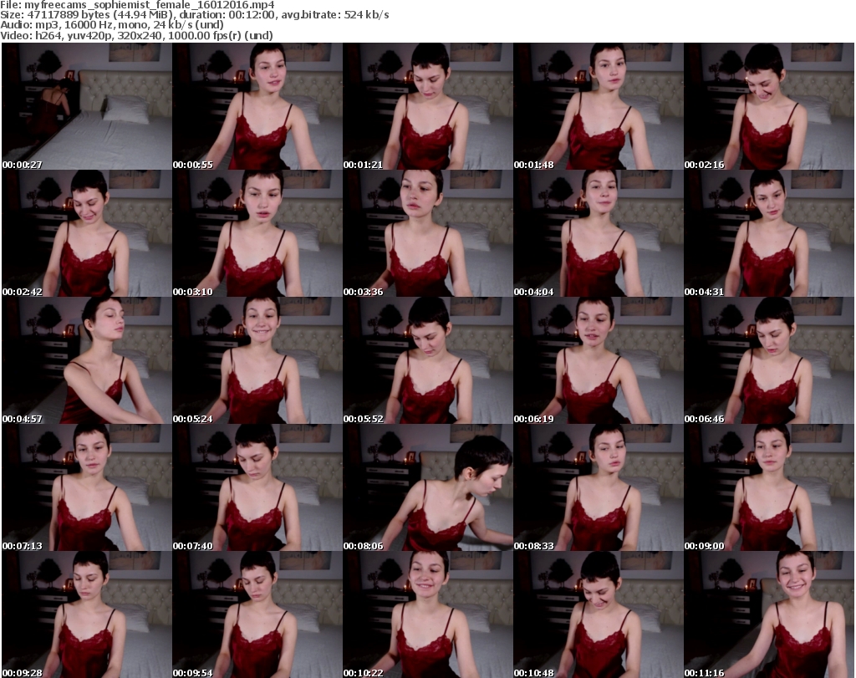The height and width of the screenshot is (678, 856).
Task: Select the thumbnail timestamped 00:04:57
Action: pos(87,361)
